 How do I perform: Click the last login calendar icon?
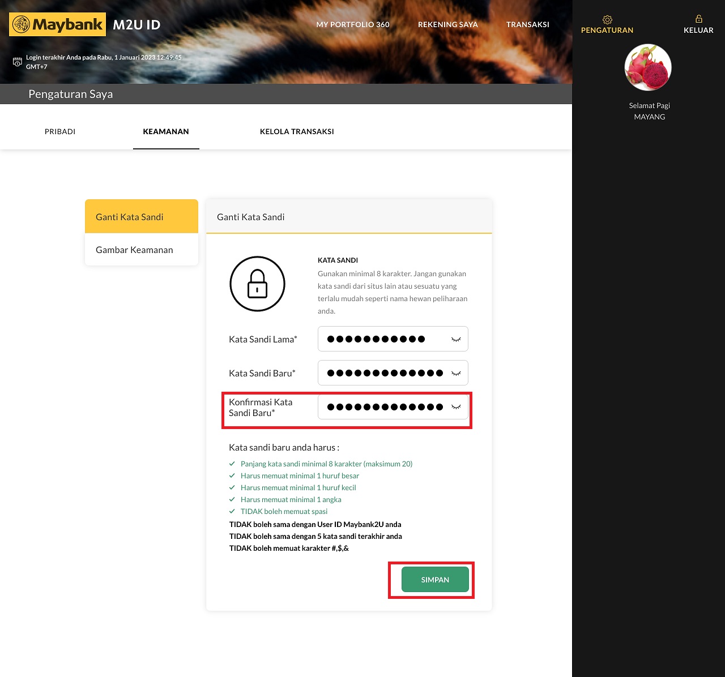tap(18, 62)
